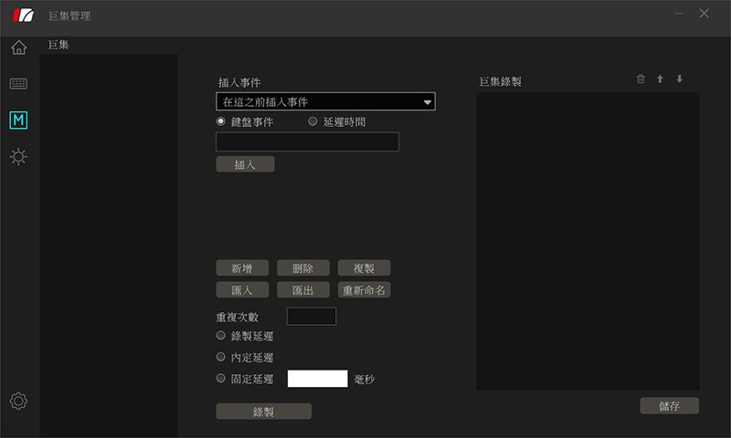Open the Home page icon in sidebar

pos(18,47)
